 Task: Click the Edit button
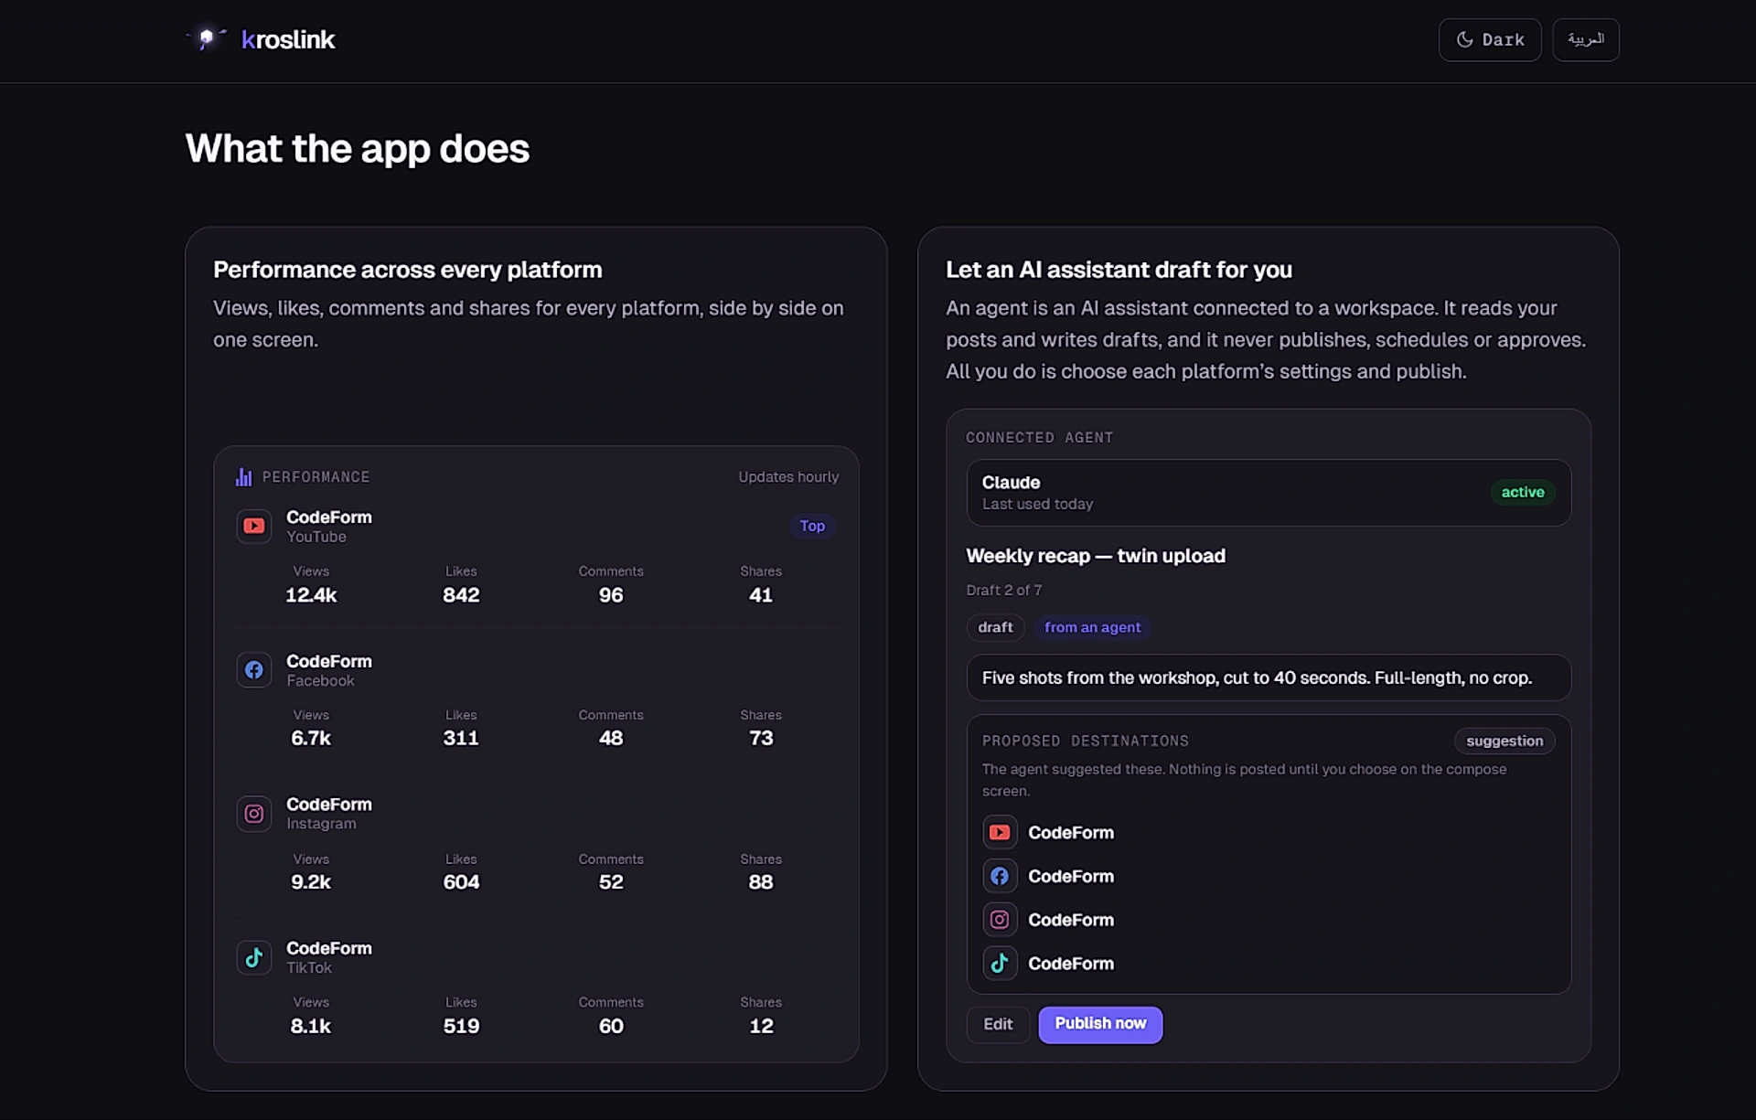pyautogui.click(x=998, y=1024)
